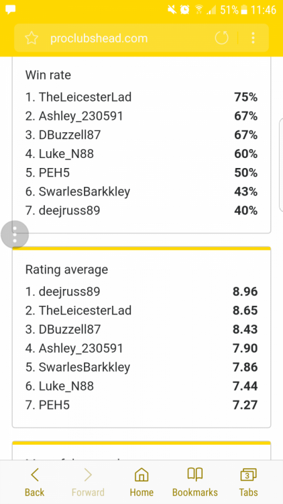Open the browser three-dot menu
Screen dimensions: 283x504
pos(253,38)
